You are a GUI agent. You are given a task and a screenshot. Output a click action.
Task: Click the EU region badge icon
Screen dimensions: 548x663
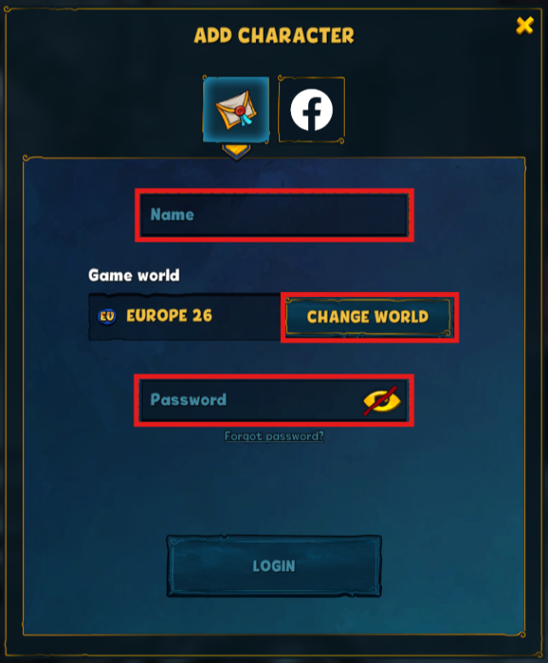(107, 317)
